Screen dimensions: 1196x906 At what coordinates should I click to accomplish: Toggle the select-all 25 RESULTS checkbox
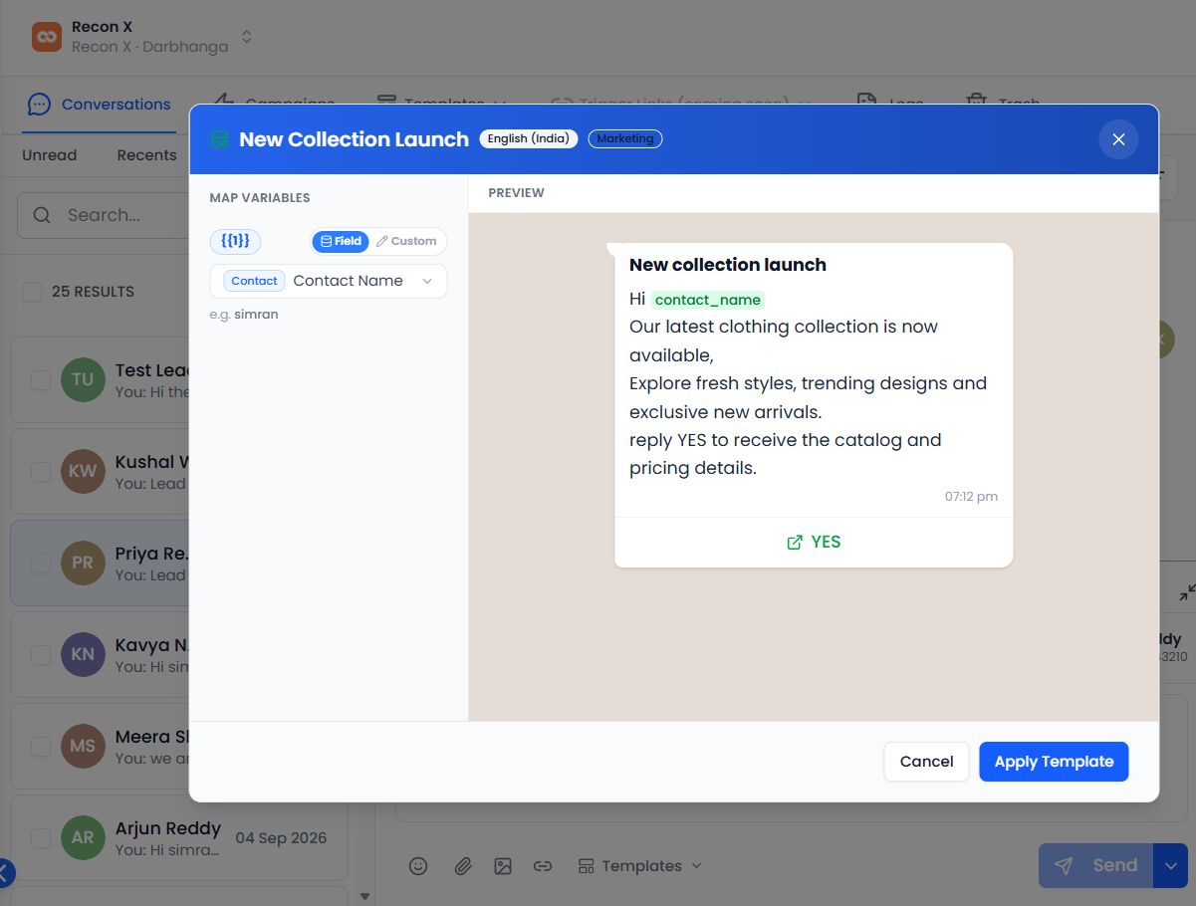coord(32,292)
